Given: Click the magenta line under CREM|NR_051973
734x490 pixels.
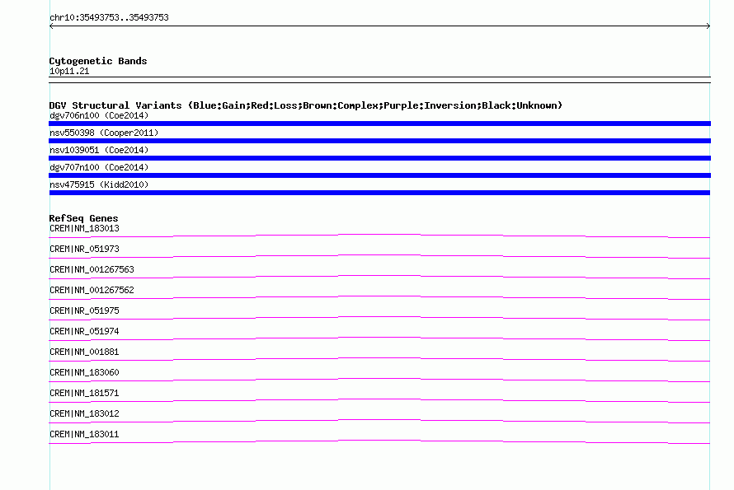Looking at the screenshot, I should tap(379, 257).
